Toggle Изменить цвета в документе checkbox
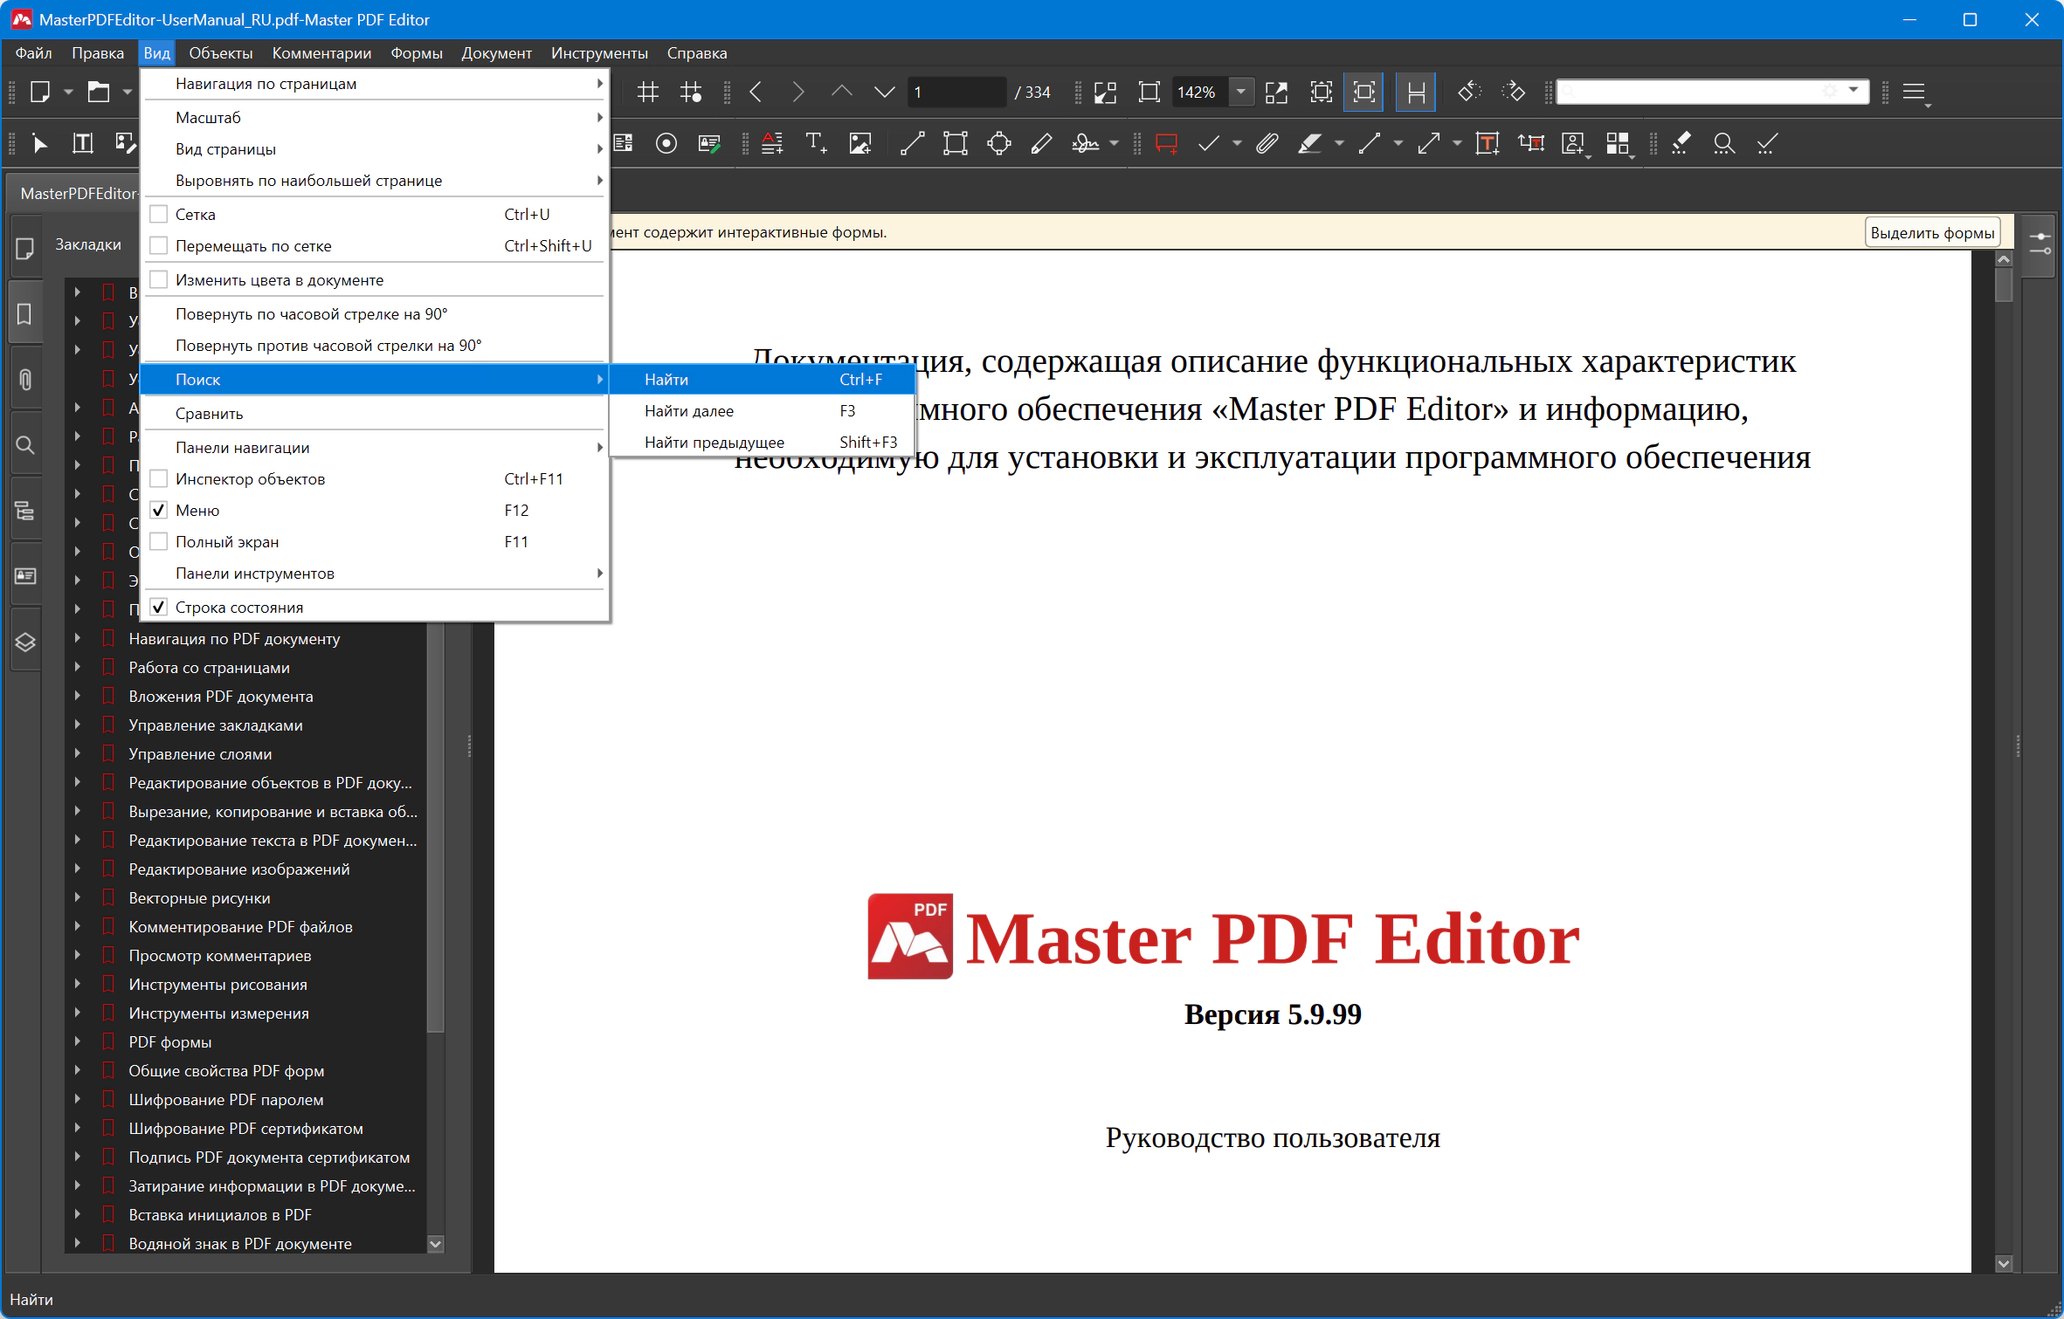2064x1319 pixels. click(159, 279)
